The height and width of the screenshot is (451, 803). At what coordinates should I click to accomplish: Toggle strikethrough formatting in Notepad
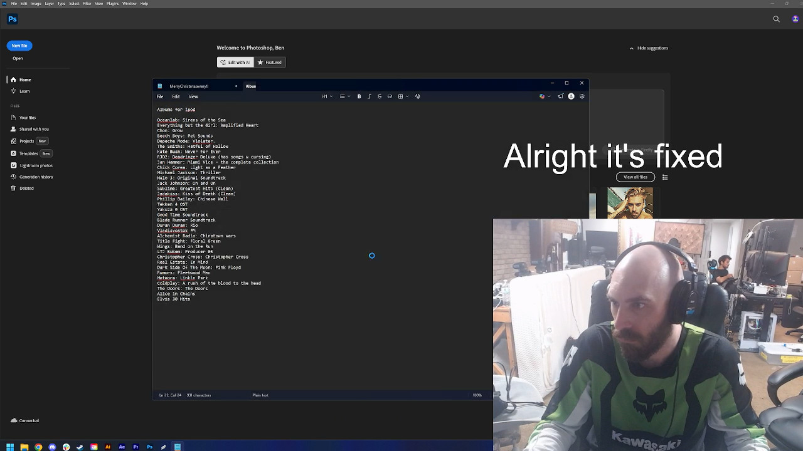click(x=379, y=96)
